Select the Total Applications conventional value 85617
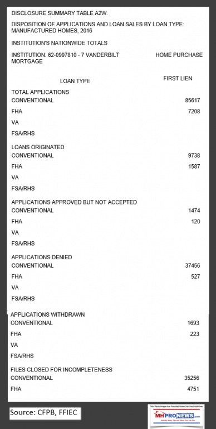 tap(193, 101)
